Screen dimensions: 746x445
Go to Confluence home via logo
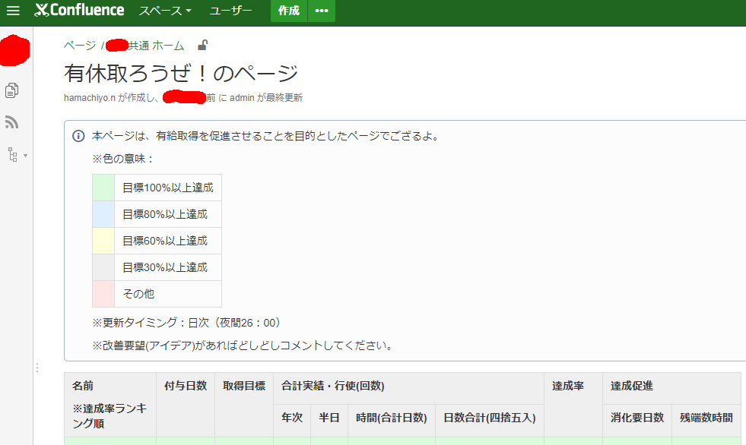pos(79,10)
